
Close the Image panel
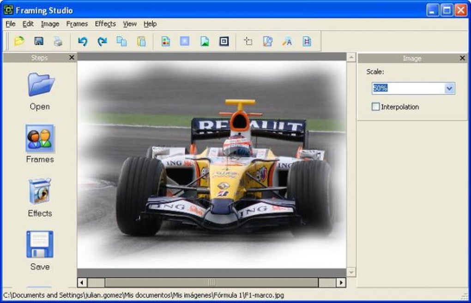coord(462,58)
